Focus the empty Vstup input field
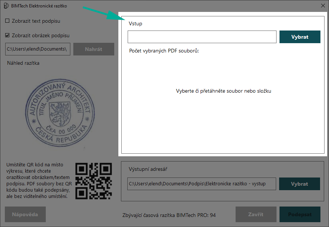Screen dimensions: 329x227 202,37
